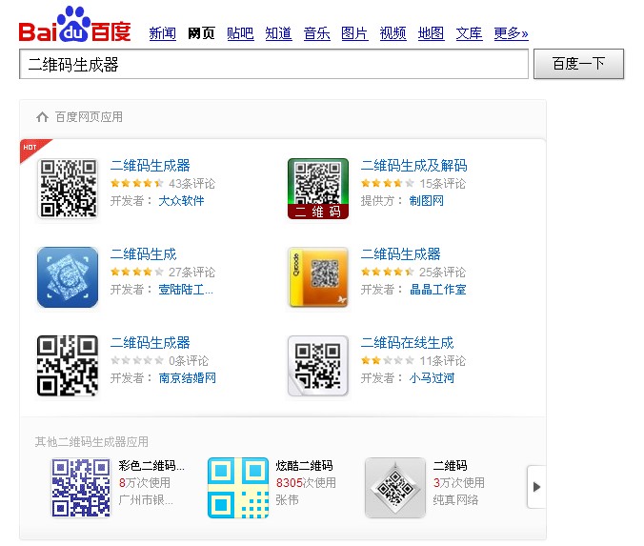The width and height of the screenshot is (644, 546).
Task: Open the yellow Qrcode app icon
Action: [318, 277]
